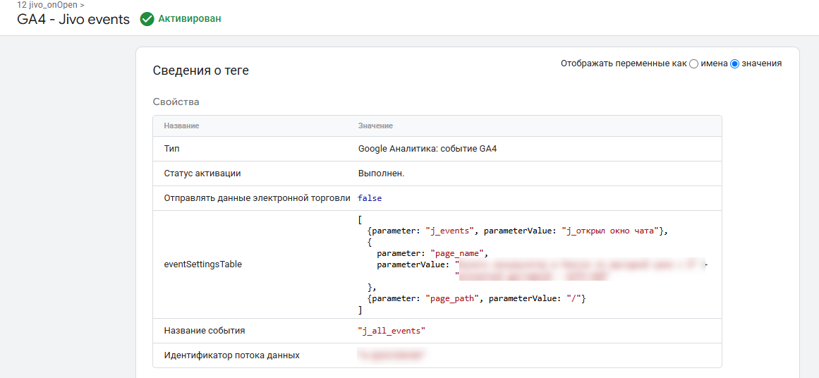The width and height of the screenshot is (819, 378).
Task: Click the 'Название' column header
Action: tap(182, 126)
